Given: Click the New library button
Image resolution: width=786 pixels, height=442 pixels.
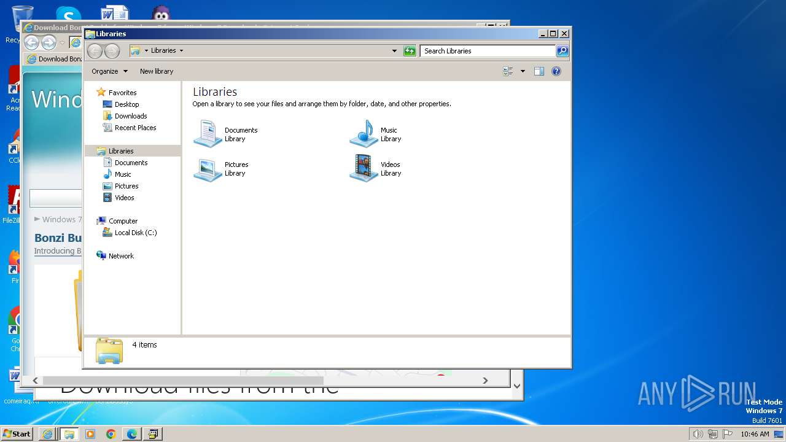Looking at the screenshot, I should [157, 71].
